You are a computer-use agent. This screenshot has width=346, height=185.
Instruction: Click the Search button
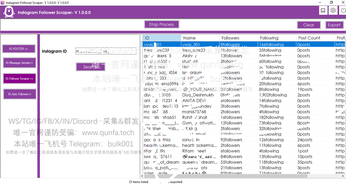coord(90,67)
